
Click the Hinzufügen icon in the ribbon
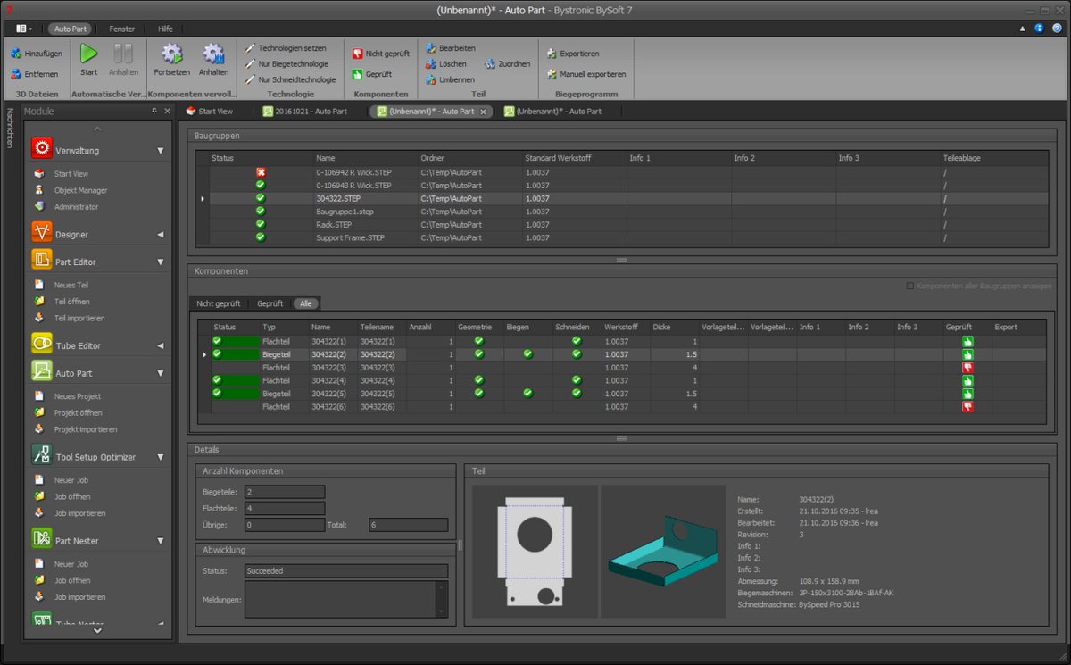(16, 54)
